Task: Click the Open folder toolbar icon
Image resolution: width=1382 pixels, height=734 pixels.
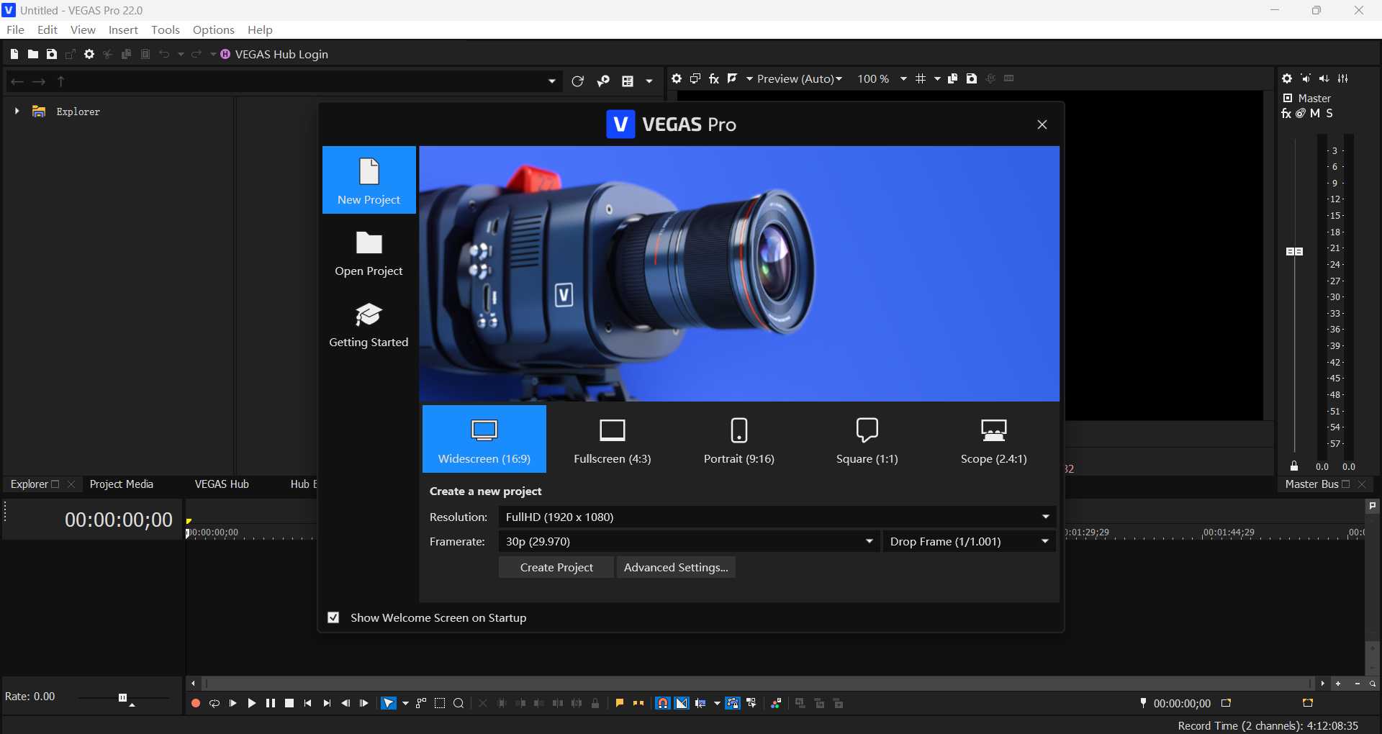Action: 33,54
